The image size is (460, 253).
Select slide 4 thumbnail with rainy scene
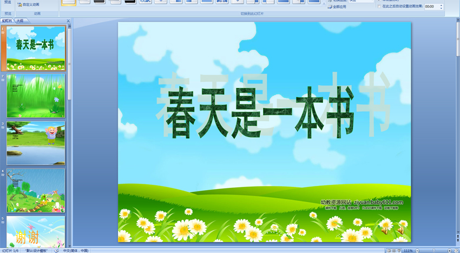(x=36, y=190)
